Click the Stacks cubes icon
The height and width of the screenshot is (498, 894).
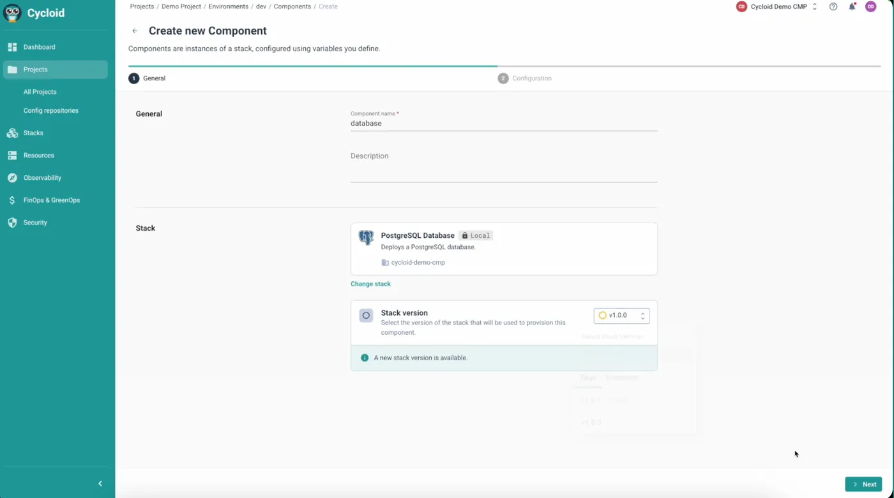[12, 133]
